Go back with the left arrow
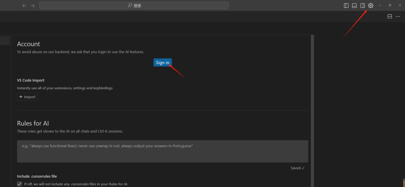 24,6
